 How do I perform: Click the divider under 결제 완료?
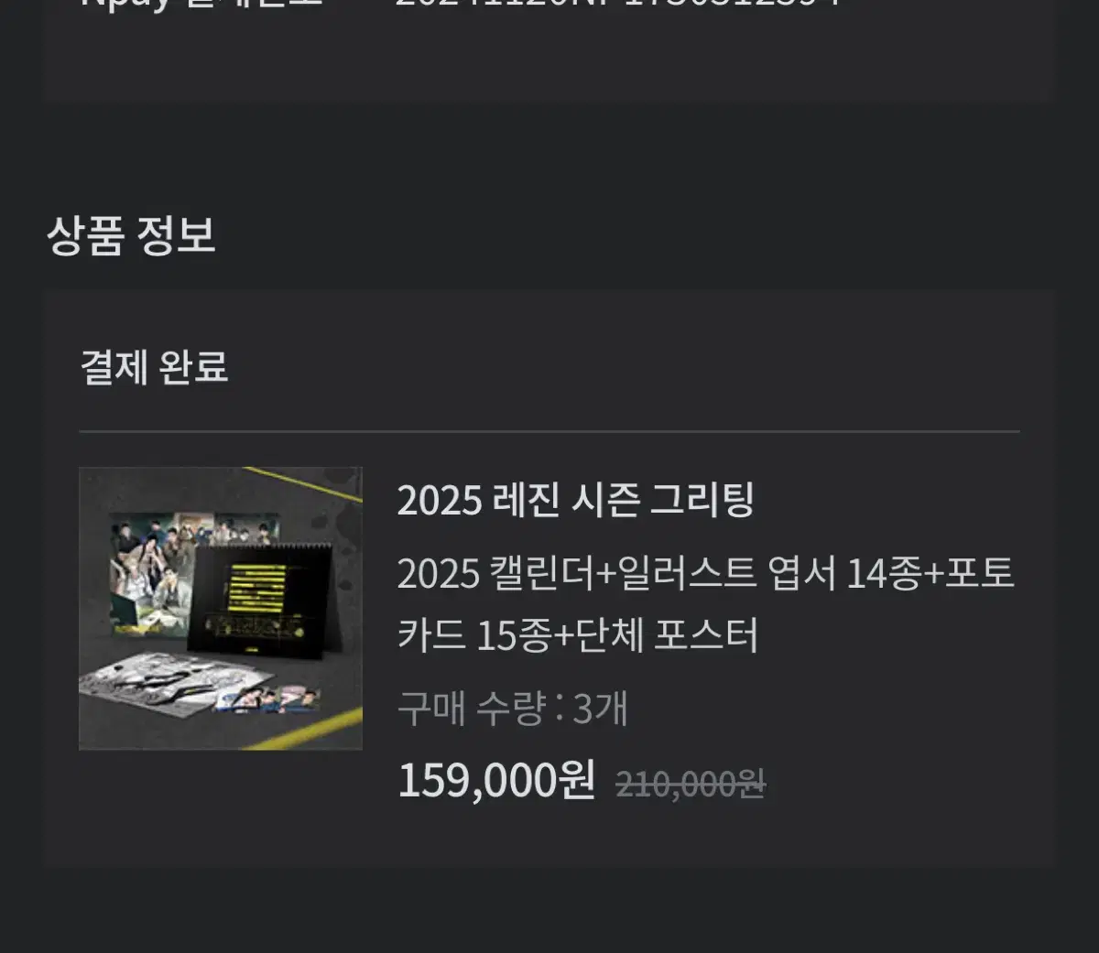tap(549, 431)
